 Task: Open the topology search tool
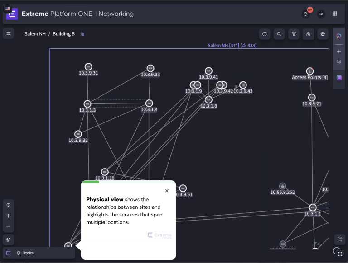pos(279,34)
